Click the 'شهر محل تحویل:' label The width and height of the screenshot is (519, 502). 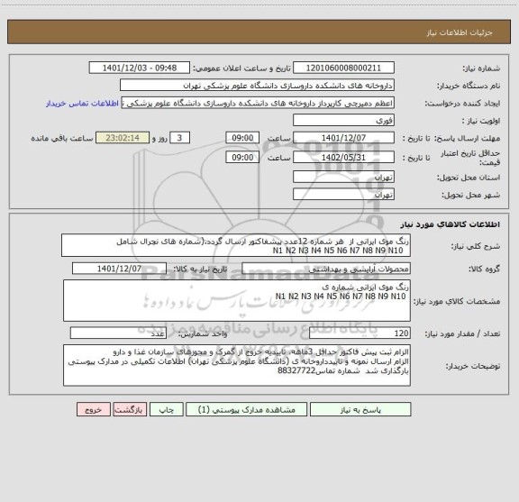470,195
